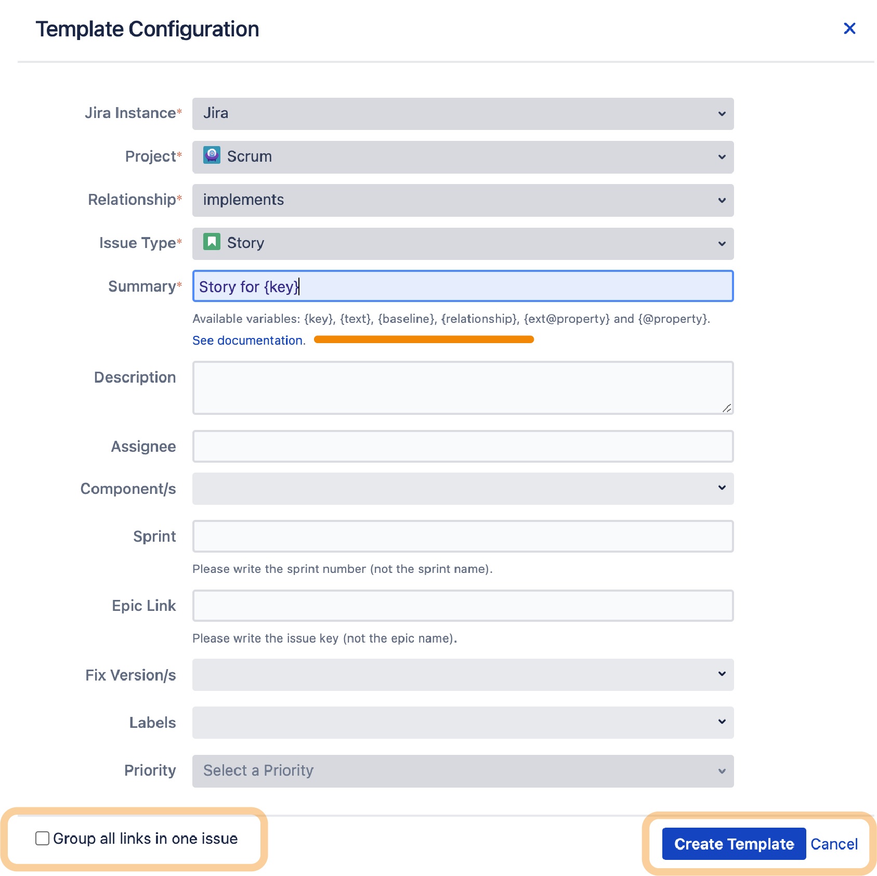
Task: Close the Template Configuration dialog
Action: 849,29
